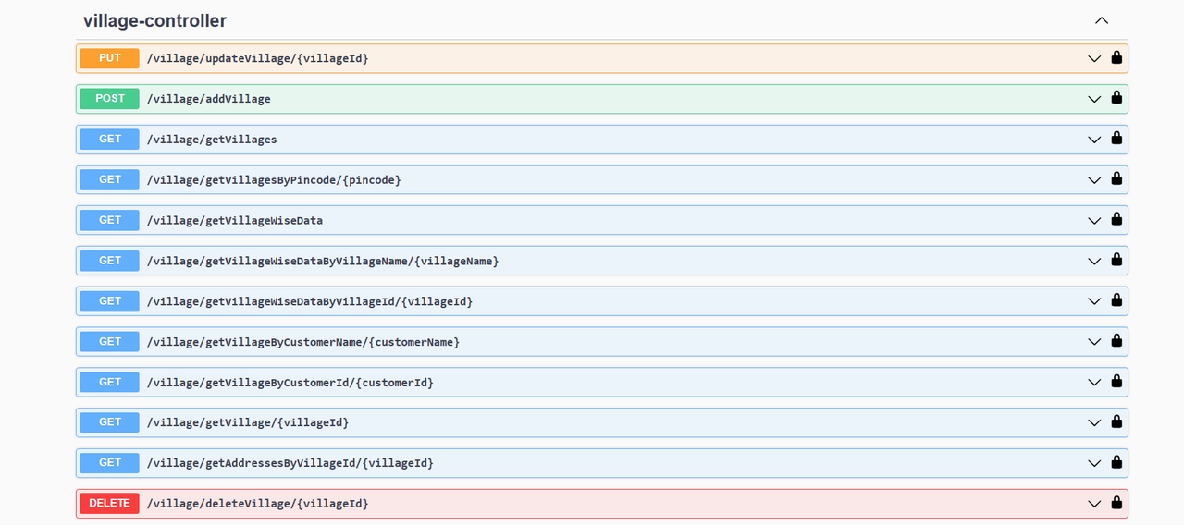The image size is (1184, 525).
Task: Click lock icon on /village/getVillageWiseData row
Action: click(x=1116, y=219)
